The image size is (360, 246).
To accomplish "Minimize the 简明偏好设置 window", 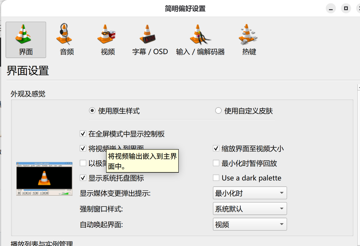I will 331,9.
